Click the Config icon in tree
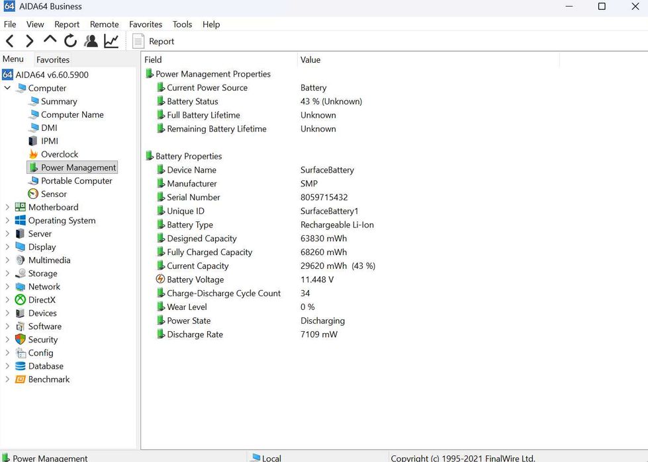648x462 pixels. (x=21, y=353)
